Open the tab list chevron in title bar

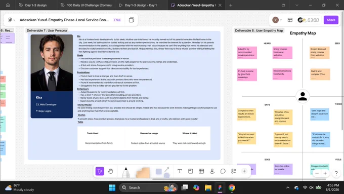point(297,5)
